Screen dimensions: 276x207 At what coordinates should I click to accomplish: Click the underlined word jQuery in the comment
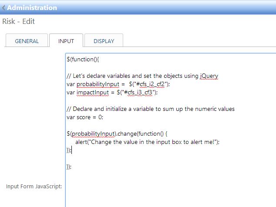[x=209, y=76]
